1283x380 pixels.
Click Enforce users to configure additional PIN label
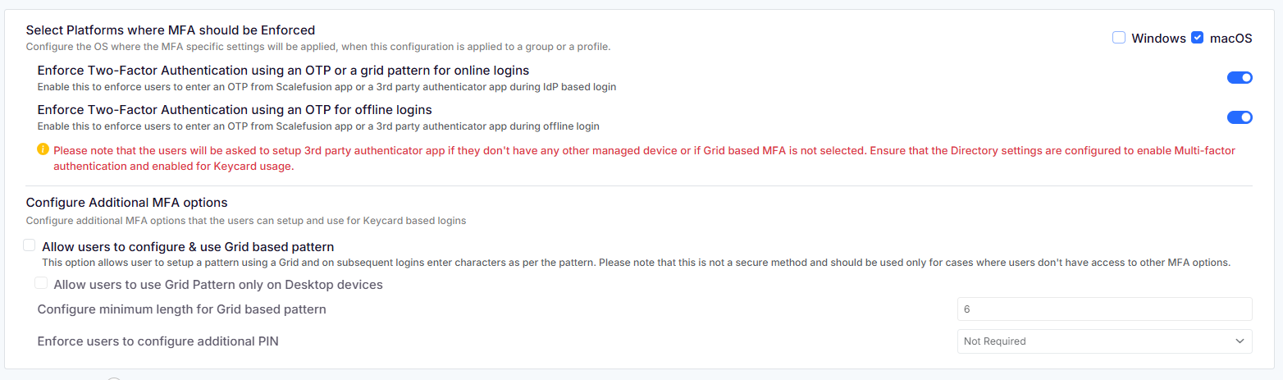point(158,341)
